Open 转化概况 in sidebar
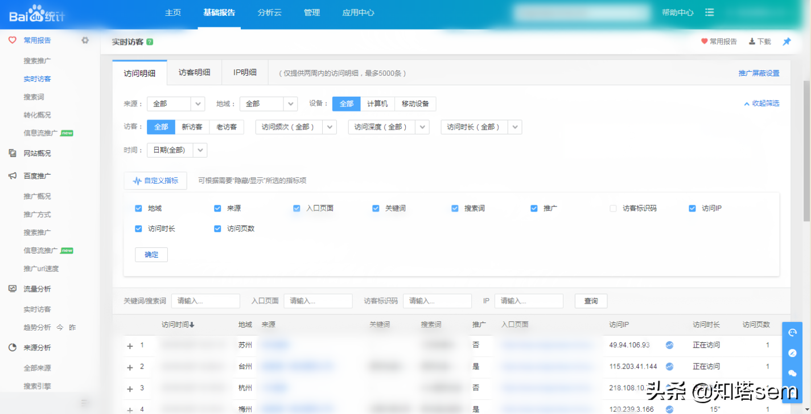Screen dimensions: 811x414 (x=37, y=115)
